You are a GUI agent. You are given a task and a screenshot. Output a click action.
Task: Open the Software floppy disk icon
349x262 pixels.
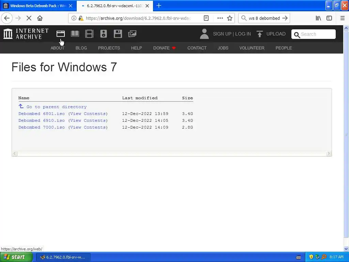click(x=118, y=34)
